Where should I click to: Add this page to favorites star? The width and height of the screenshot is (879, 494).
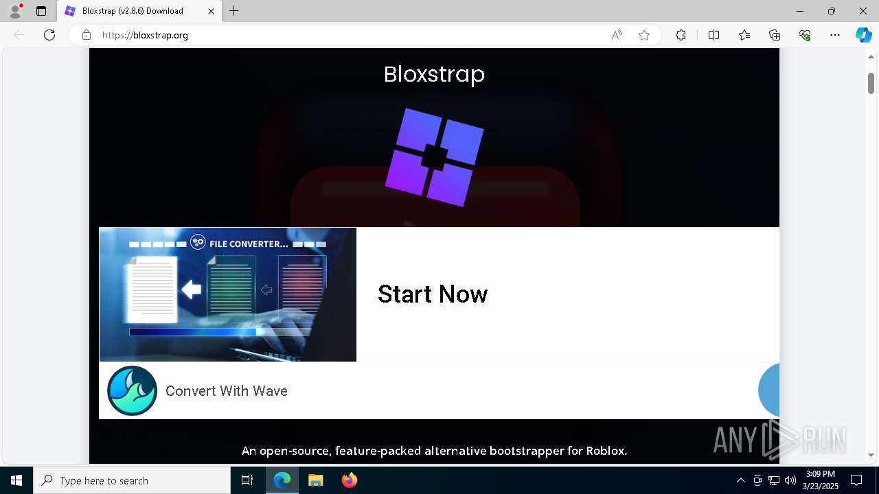[644, 35]
